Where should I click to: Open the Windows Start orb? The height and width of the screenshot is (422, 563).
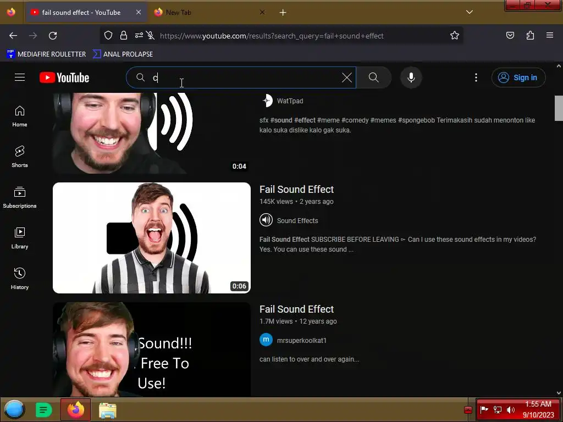point(14,409)
